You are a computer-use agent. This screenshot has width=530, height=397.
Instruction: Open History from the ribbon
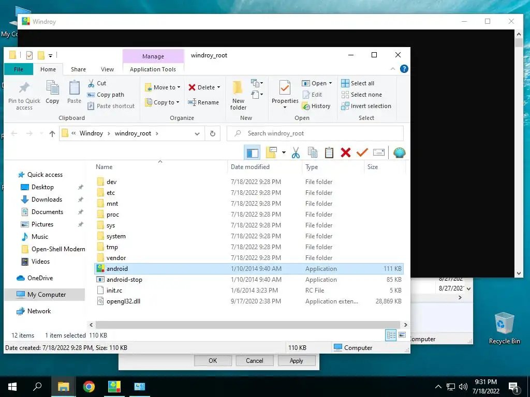click(x=316, y=106)
